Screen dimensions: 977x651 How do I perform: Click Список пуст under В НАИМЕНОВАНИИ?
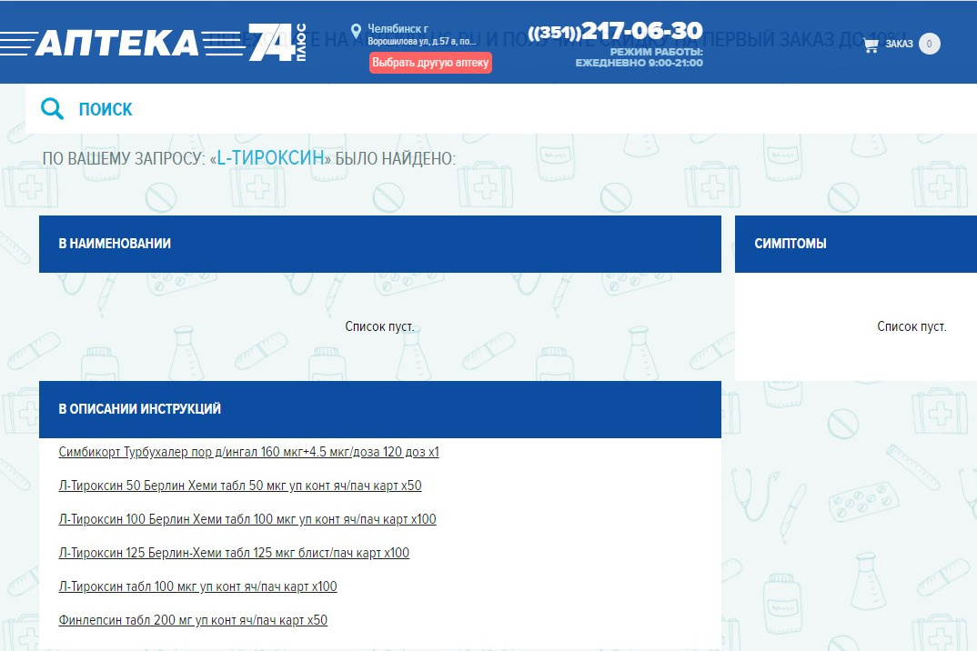379,326
